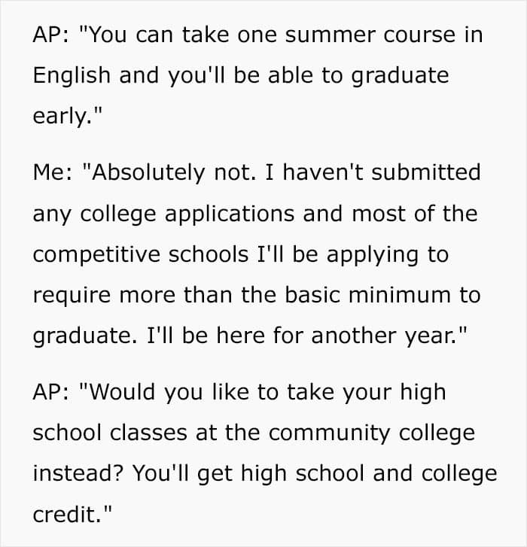Viewport: 527px width, 547px height.
Task: Click the word "English" in the first paragraph
Action: pos(72,75)
